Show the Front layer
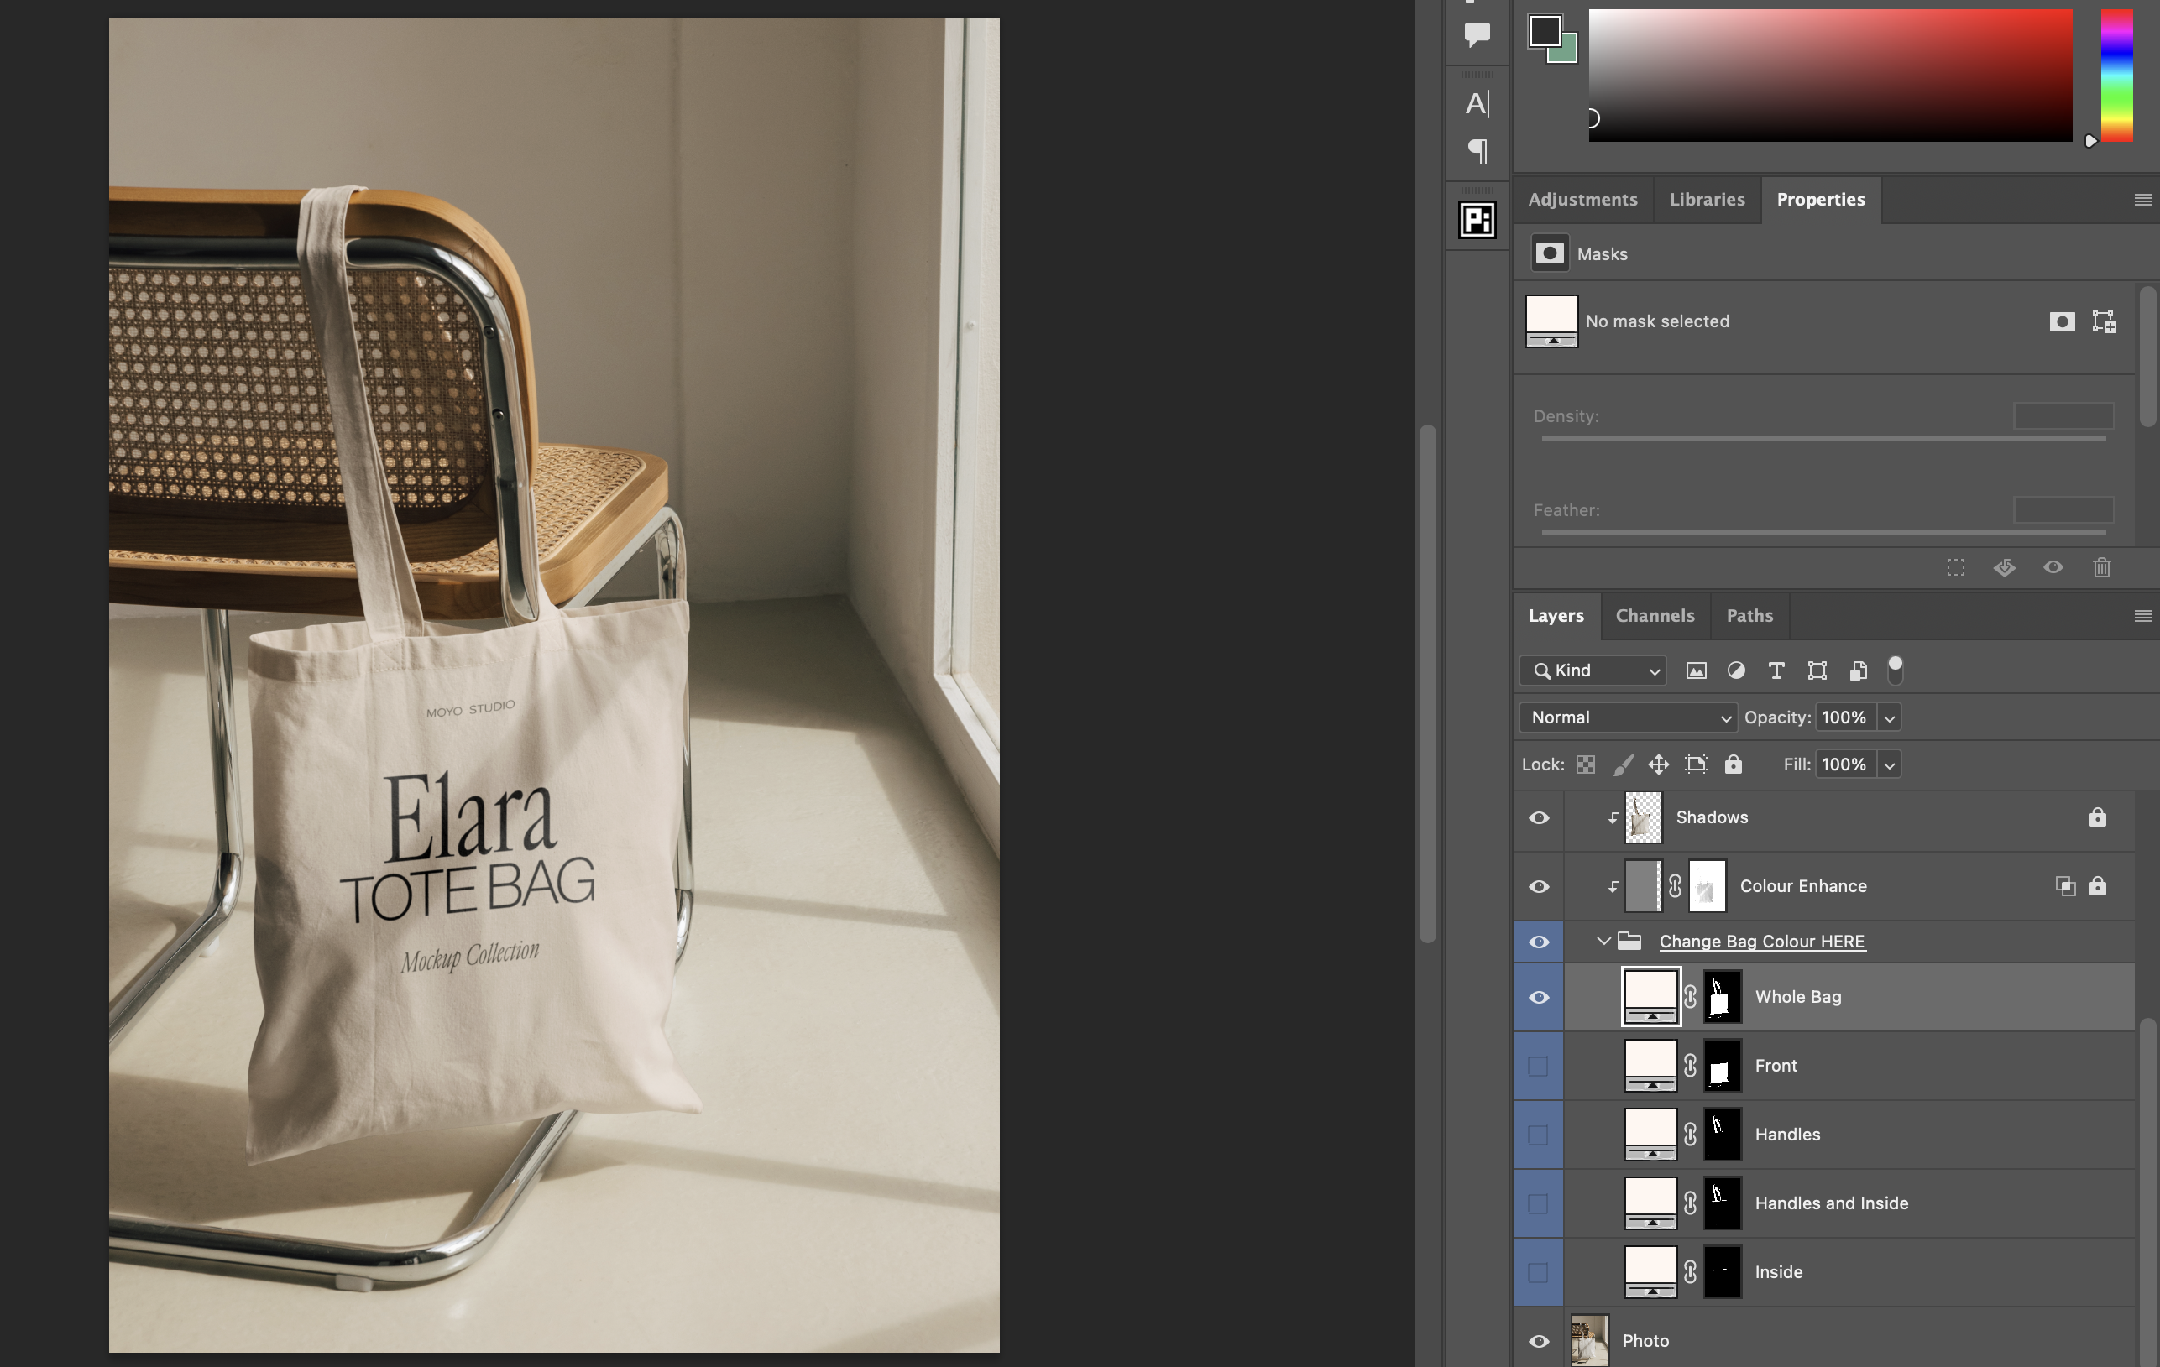Image resolution: width=2160 pixels, height=1367 pixels. 1539,1066
